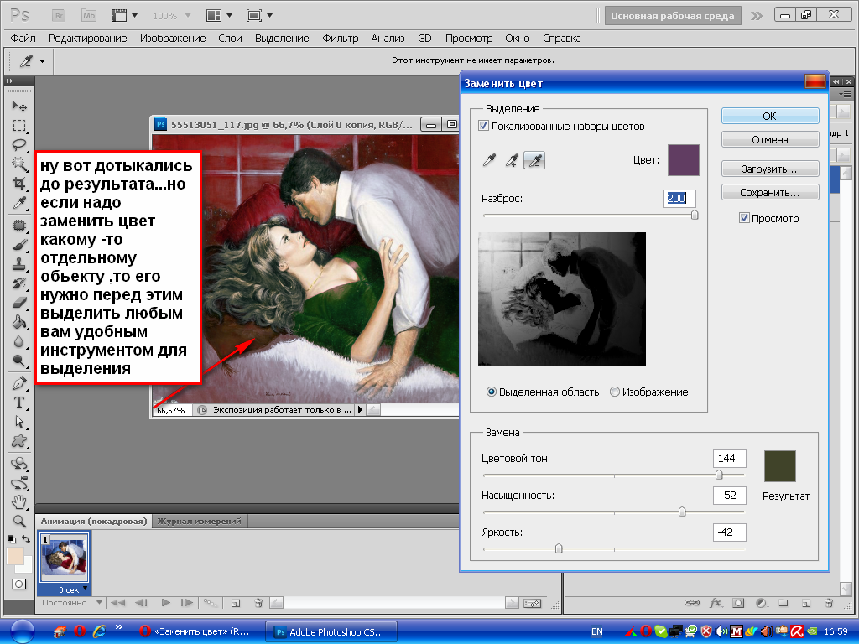
Task: Select the Hand tool
Action: coord(19,501)
